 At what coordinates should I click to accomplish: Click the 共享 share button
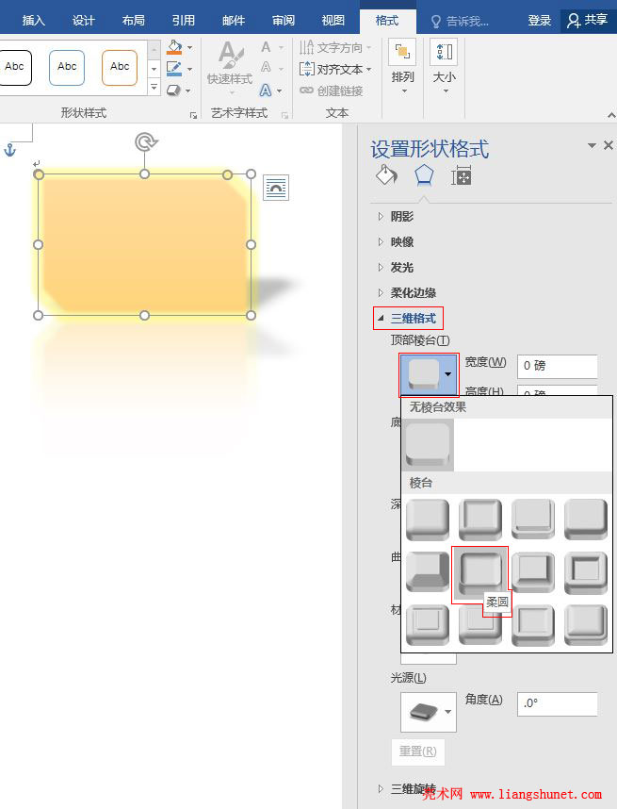click(x=588, y=21)
